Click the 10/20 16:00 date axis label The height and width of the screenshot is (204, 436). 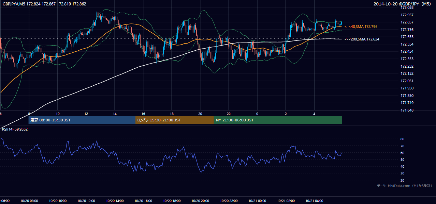point(143,201)
